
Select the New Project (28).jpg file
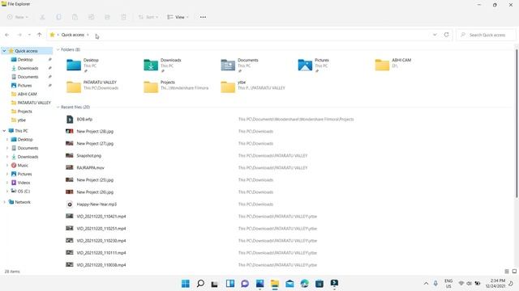(95, 131)
